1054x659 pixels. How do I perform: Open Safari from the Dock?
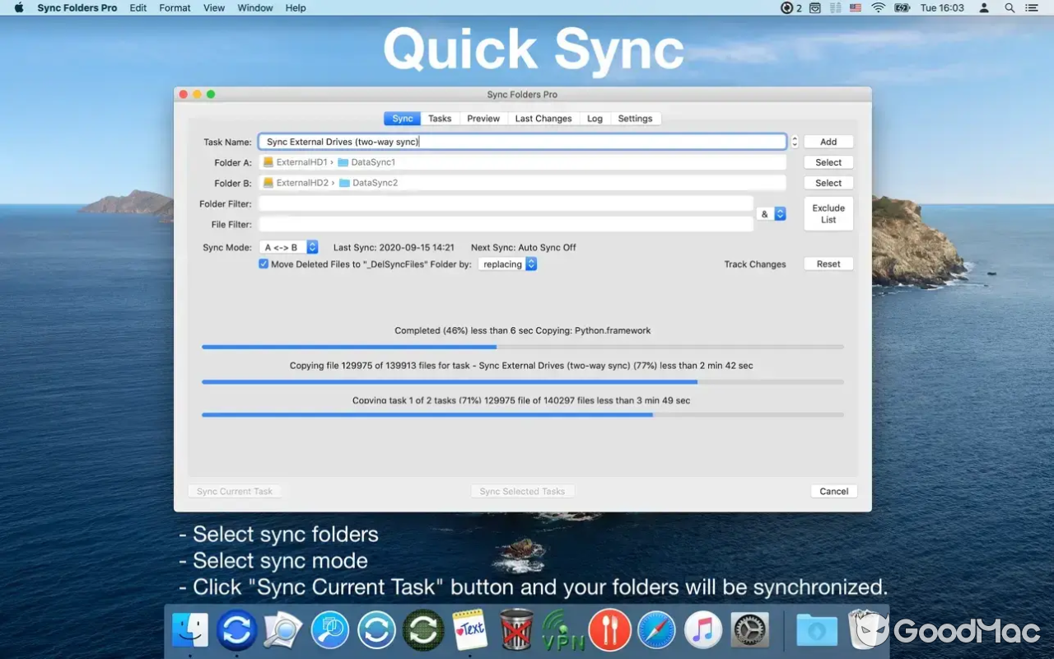click(656, 630)
